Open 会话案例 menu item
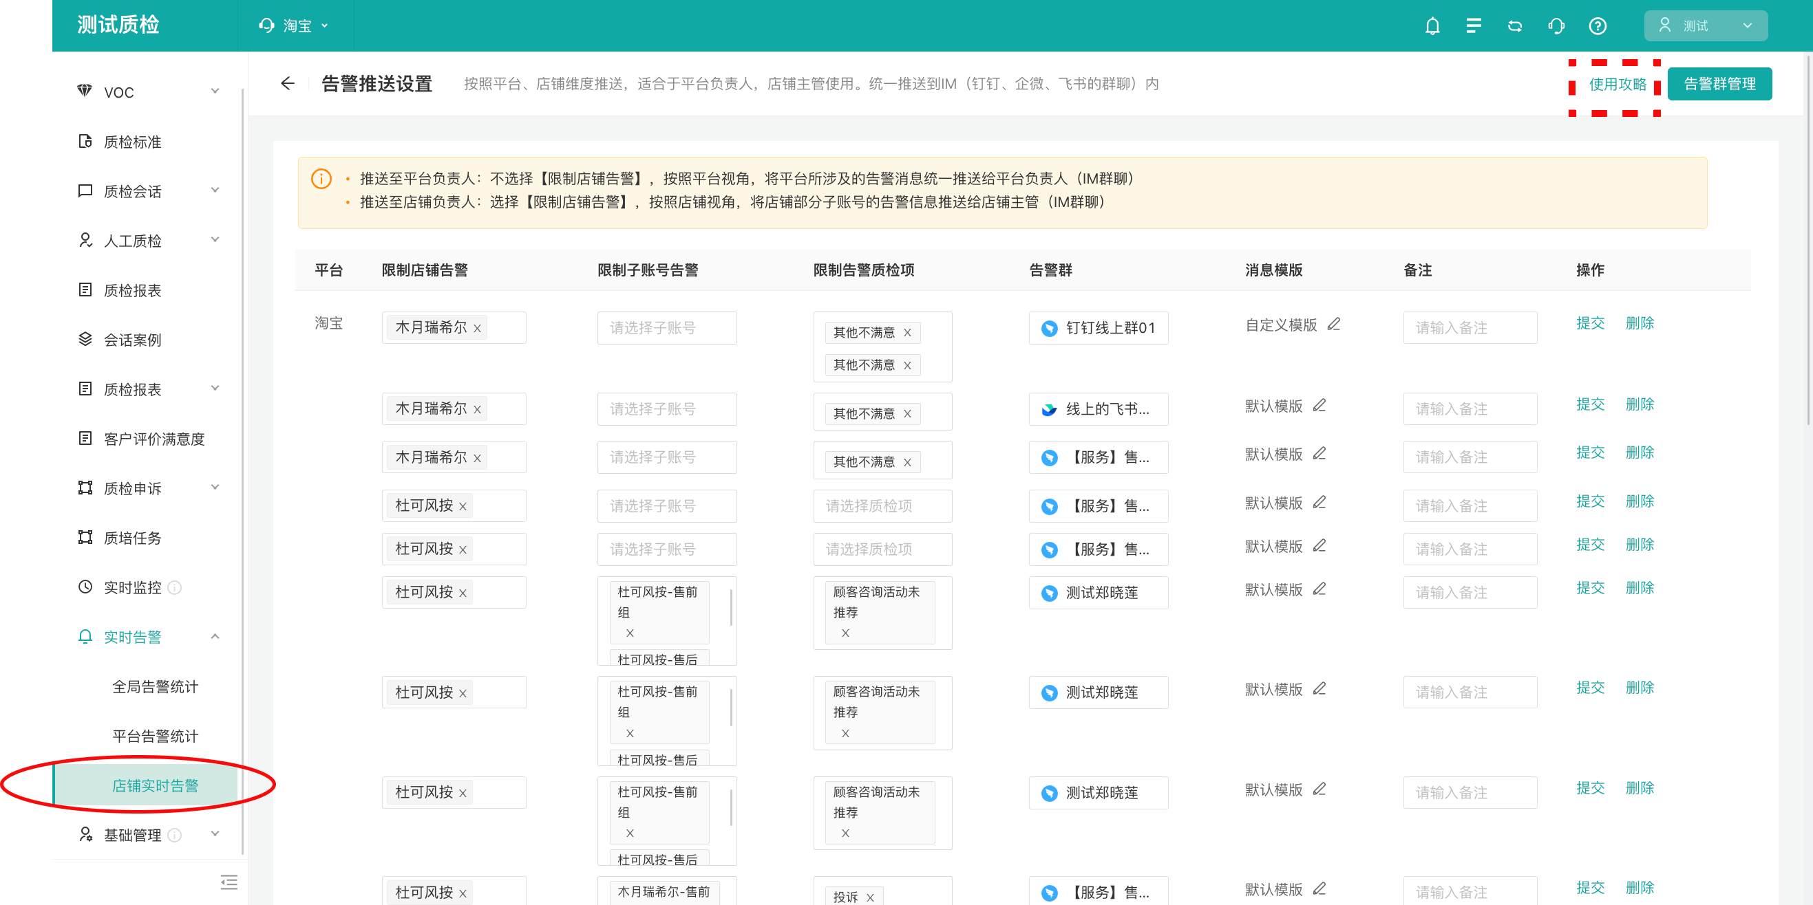Viewport: 1813px width, 905px height. coord(132,340)
